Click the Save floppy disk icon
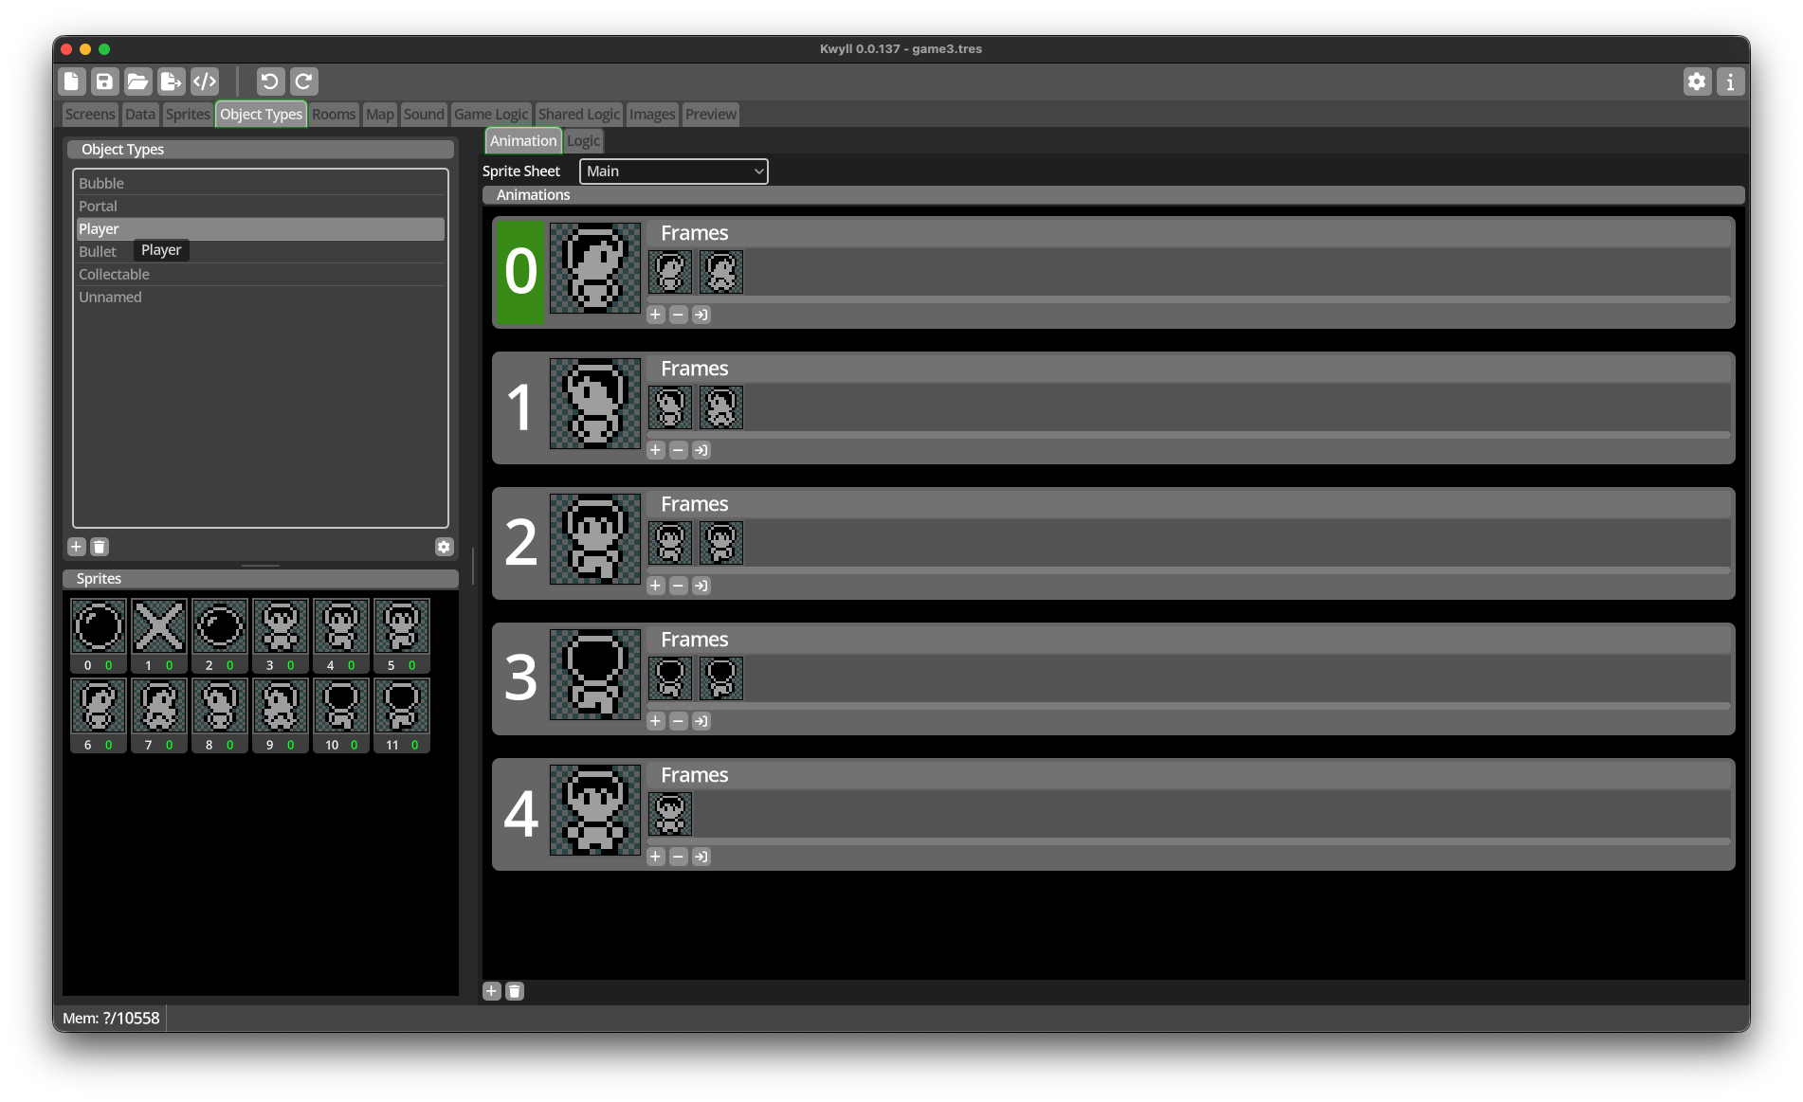The width and height of the screenshot is (1803, 1102). tap(104, 81)
